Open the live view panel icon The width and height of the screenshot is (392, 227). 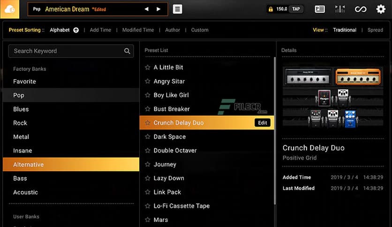(320, 9)
